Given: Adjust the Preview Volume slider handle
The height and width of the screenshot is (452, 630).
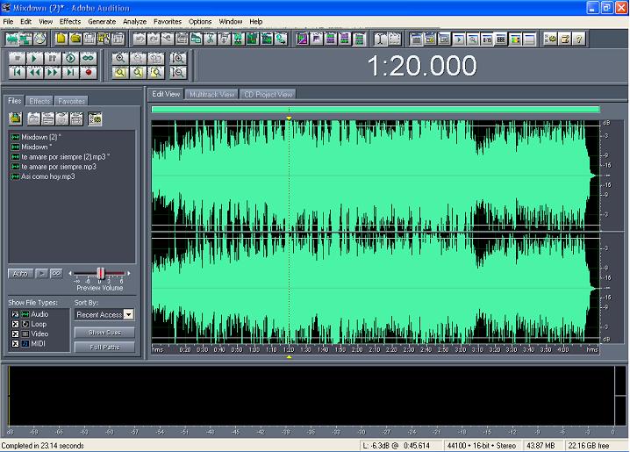Looking at the screenshot, I should pos(101,274).
